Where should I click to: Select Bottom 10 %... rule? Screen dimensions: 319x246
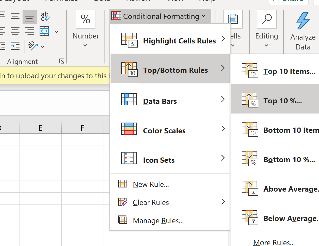pos(275,158)
